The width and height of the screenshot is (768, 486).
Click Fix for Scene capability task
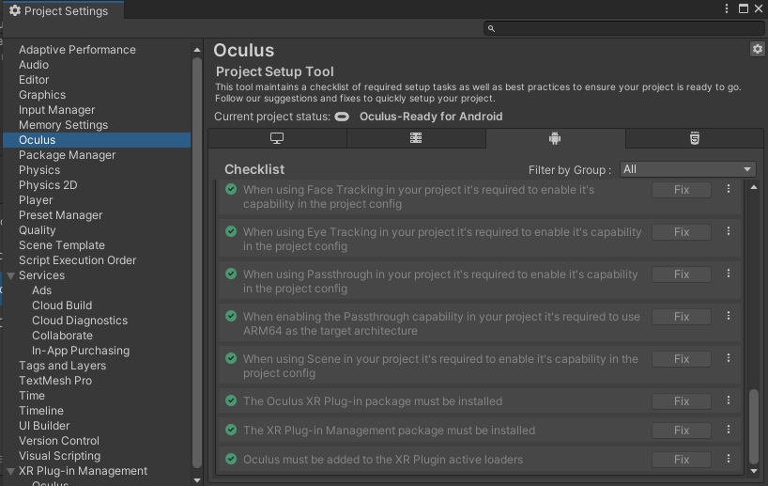682,359
